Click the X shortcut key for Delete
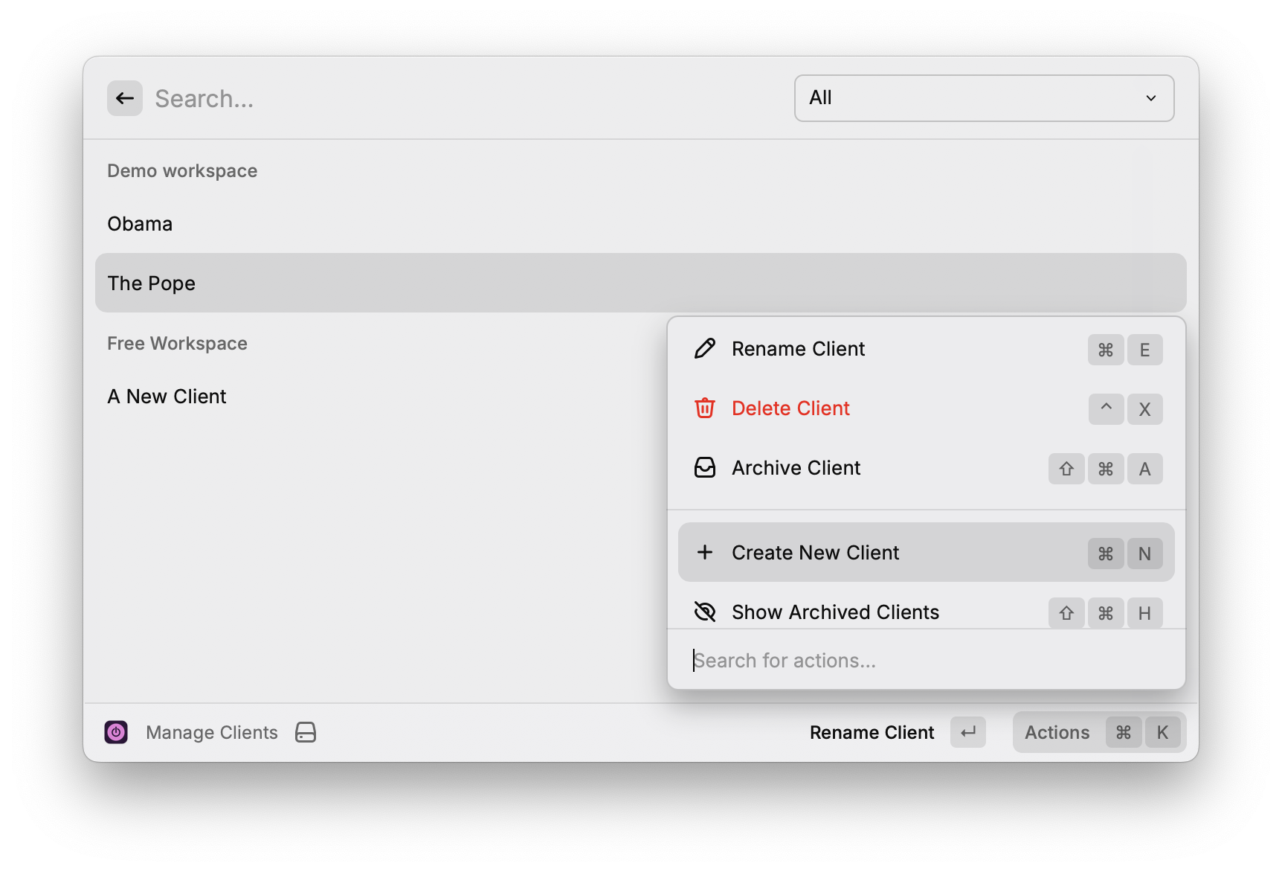 1145,409
